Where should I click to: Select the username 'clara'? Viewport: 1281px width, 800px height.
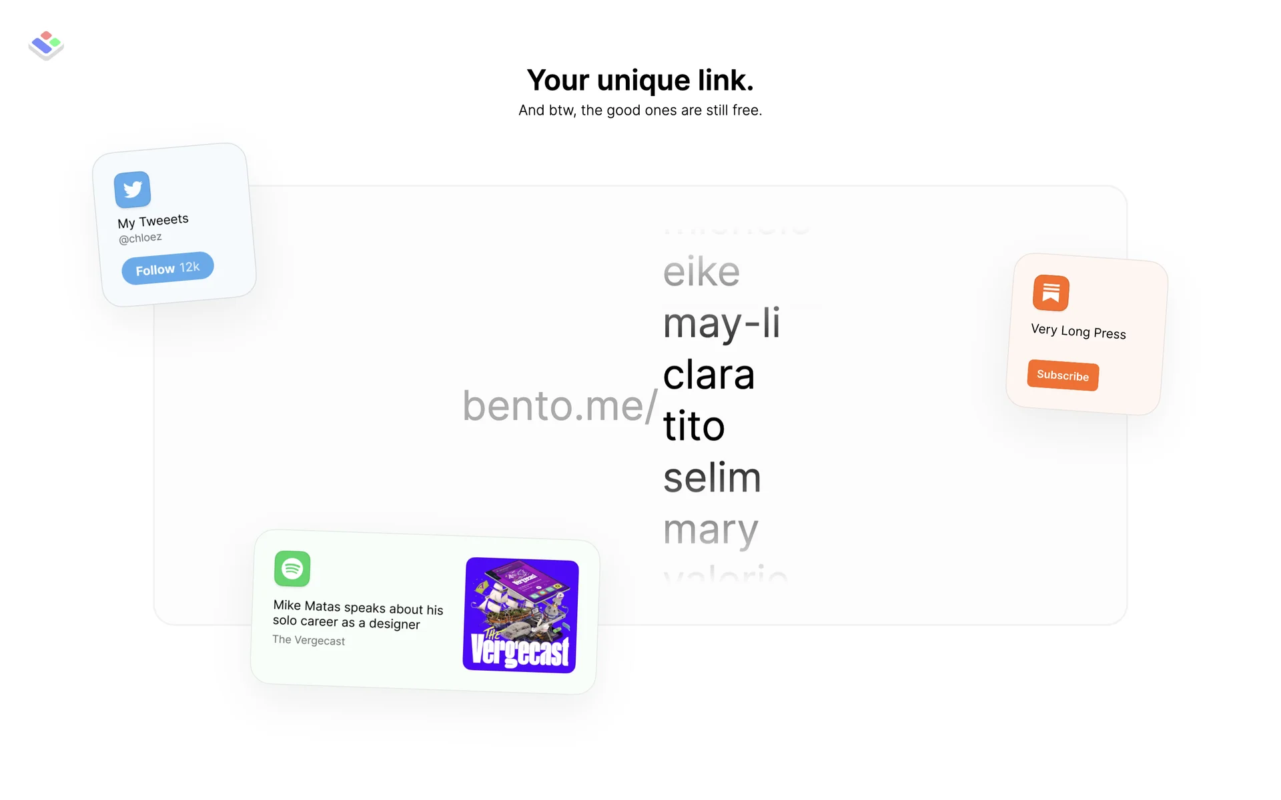[x=709, y=375]
